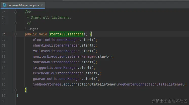Click the highlighted closing brace on line 86
Image resolution: width=189 pixels, height=105 pixels.
pos(26,90)
